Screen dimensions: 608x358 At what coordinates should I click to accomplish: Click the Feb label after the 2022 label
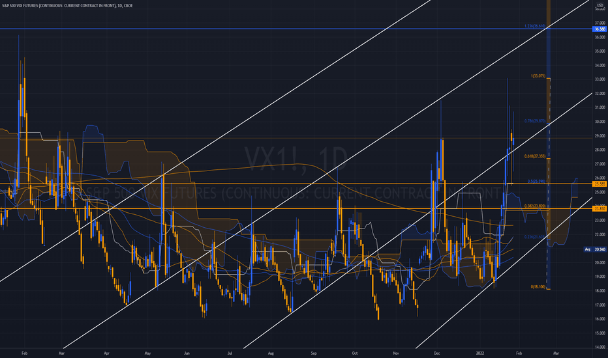point(519,353)
